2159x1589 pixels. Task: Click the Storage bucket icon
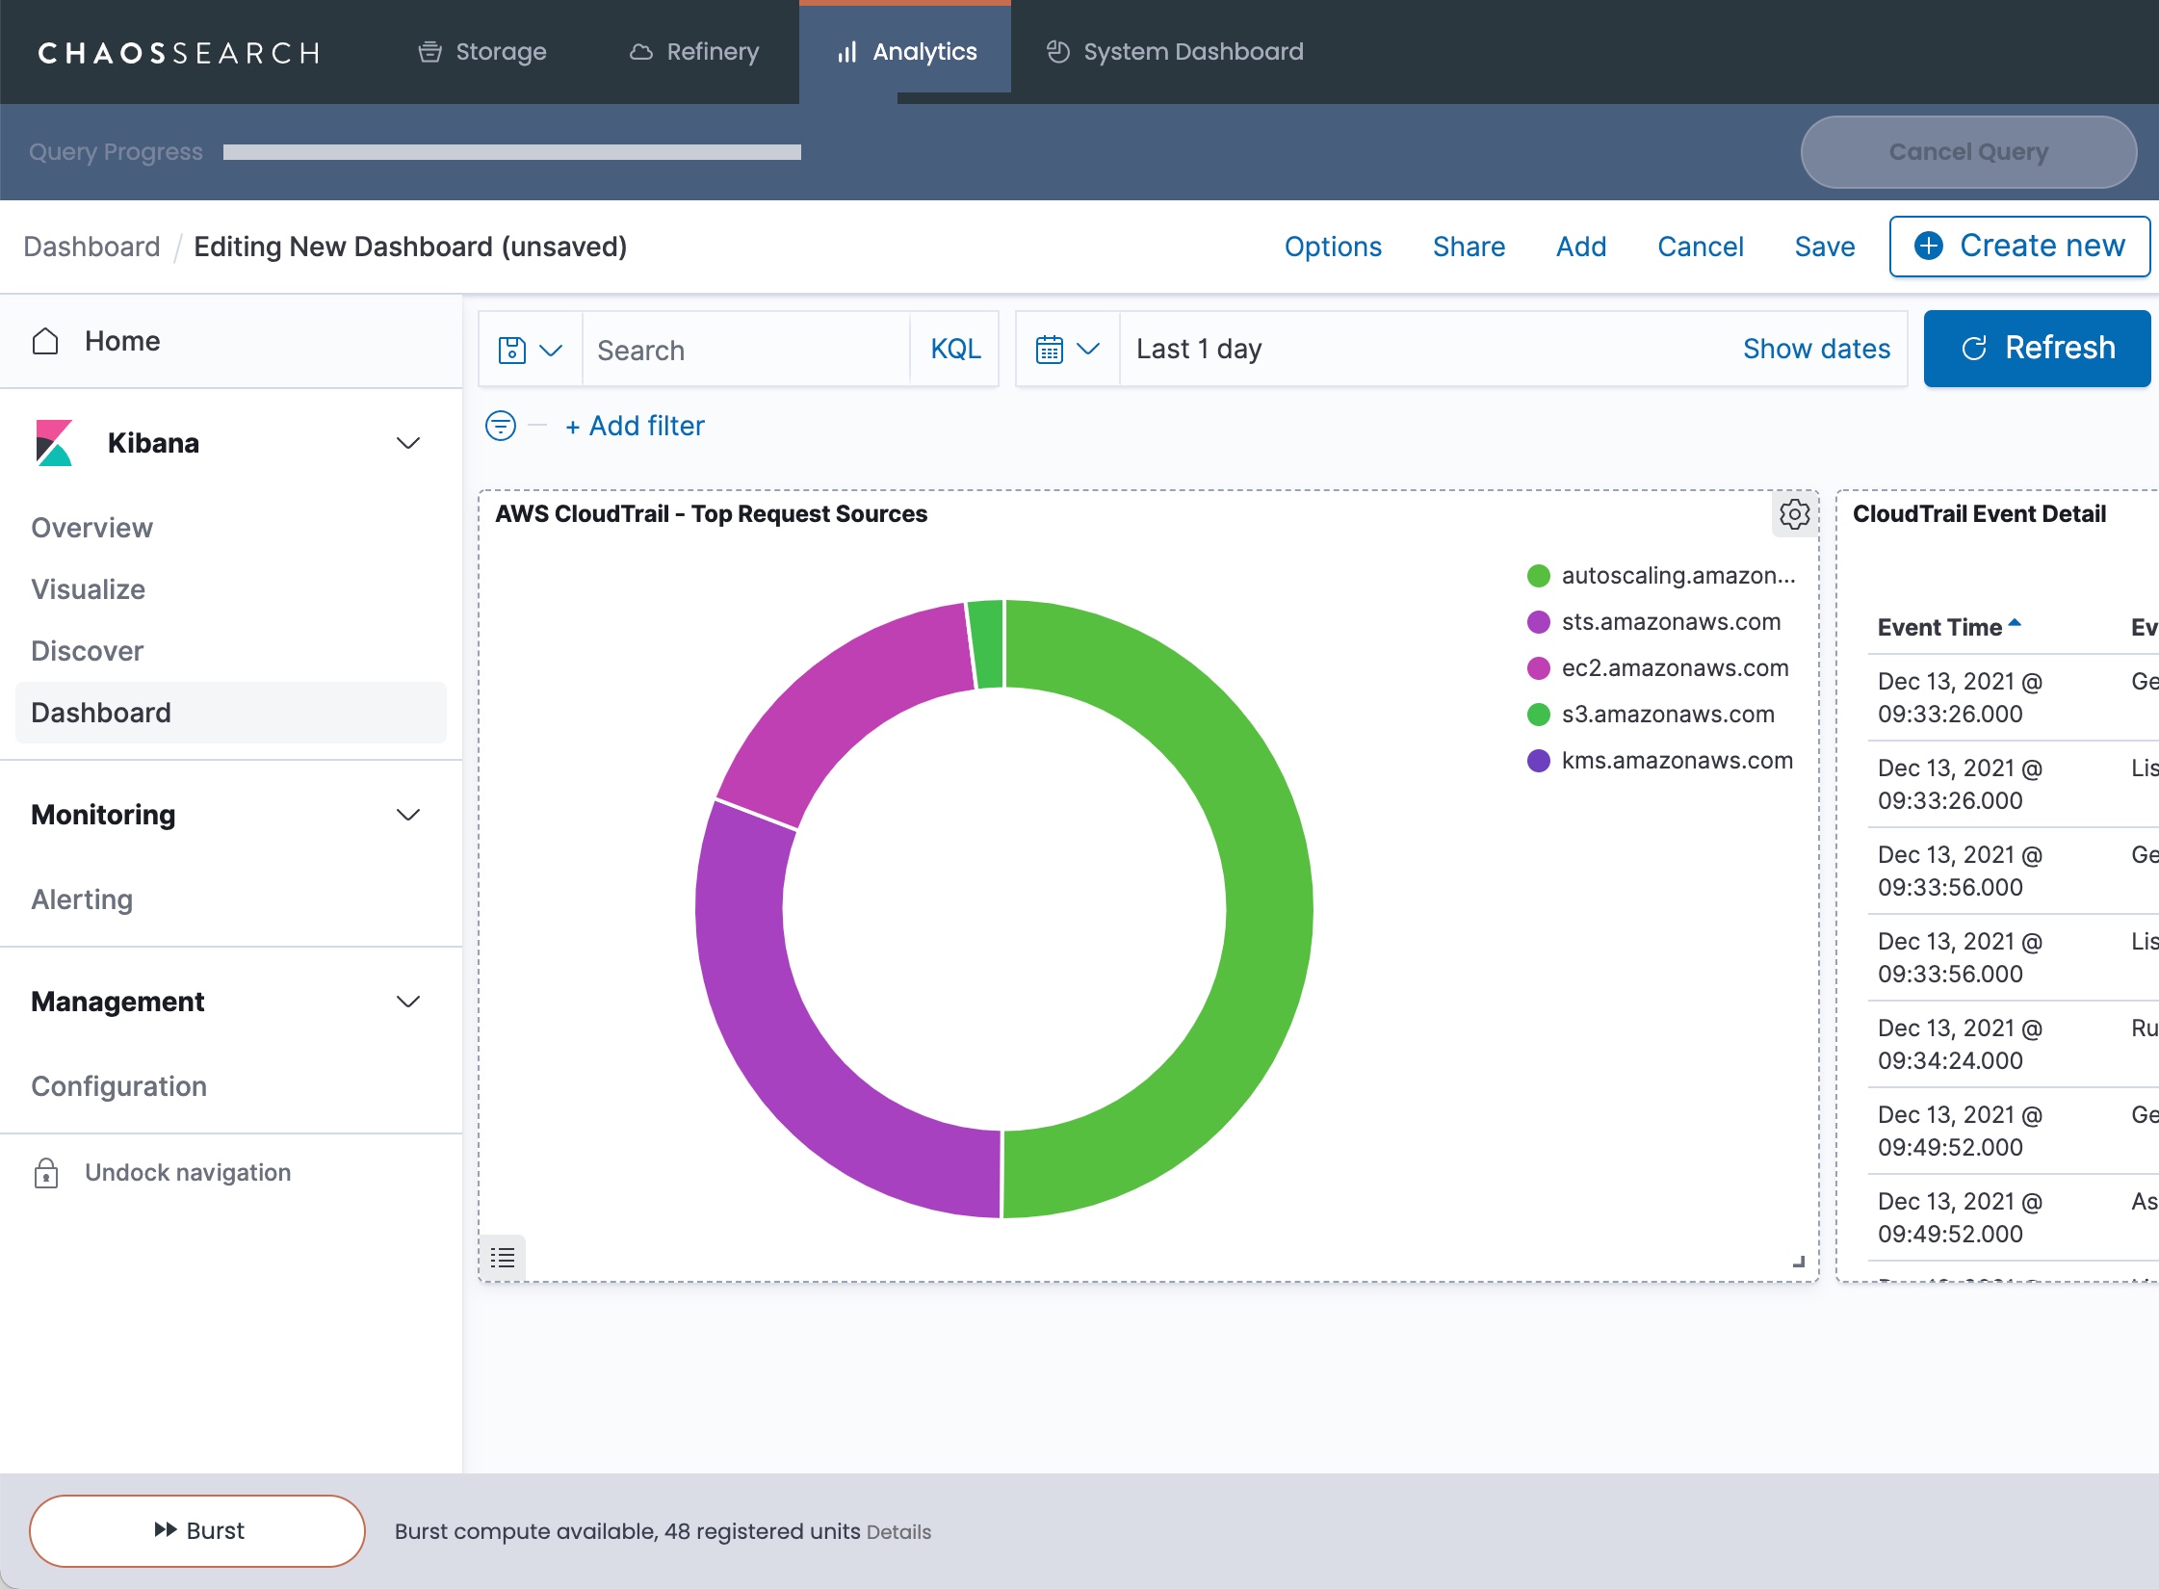[x=429, y=52]
